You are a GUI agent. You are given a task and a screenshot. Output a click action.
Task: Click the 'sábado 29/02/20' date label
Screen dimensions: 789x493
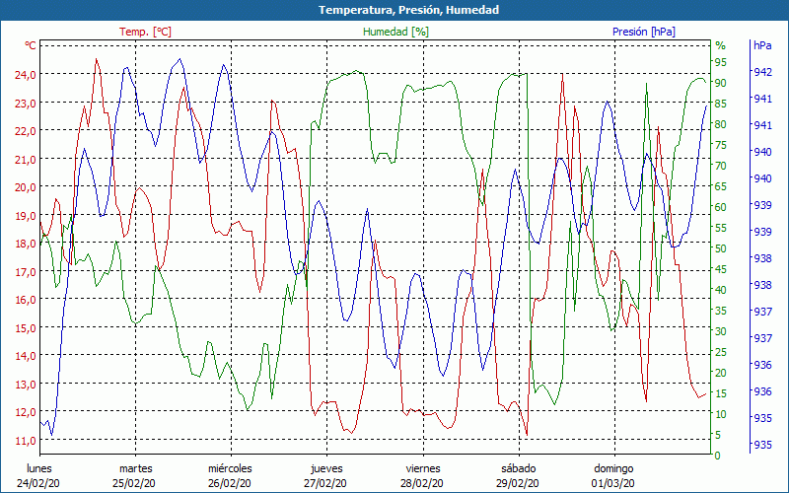pyautogui.click(x=519, y=476)
